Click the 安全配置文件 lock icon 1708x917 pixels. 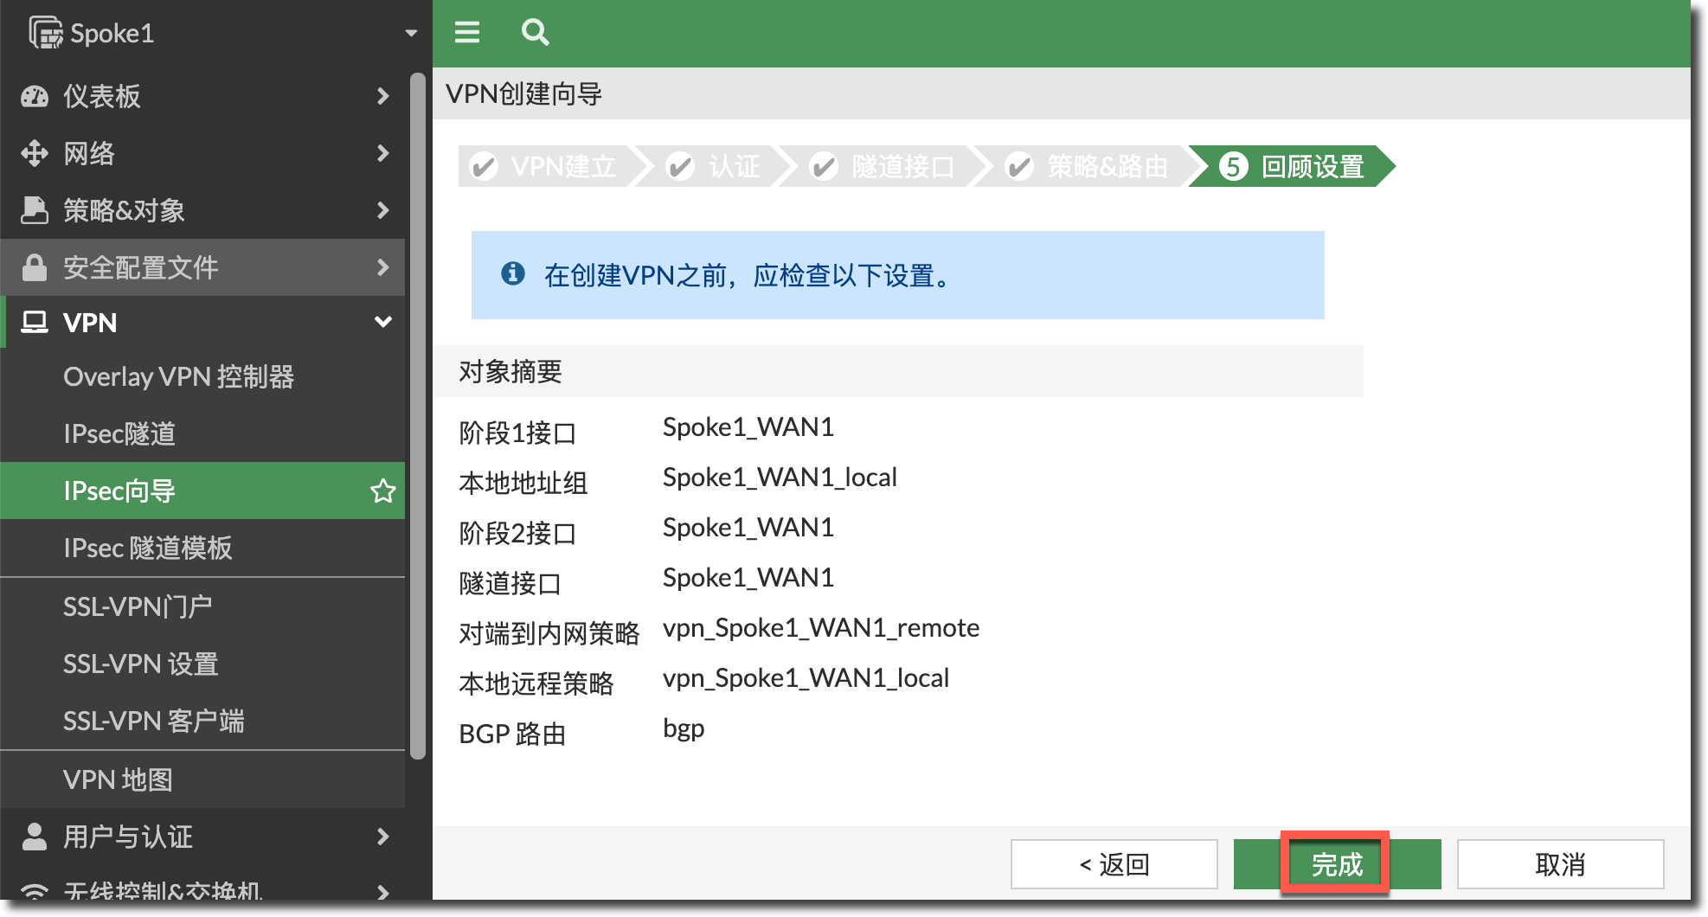click(35, 267)
